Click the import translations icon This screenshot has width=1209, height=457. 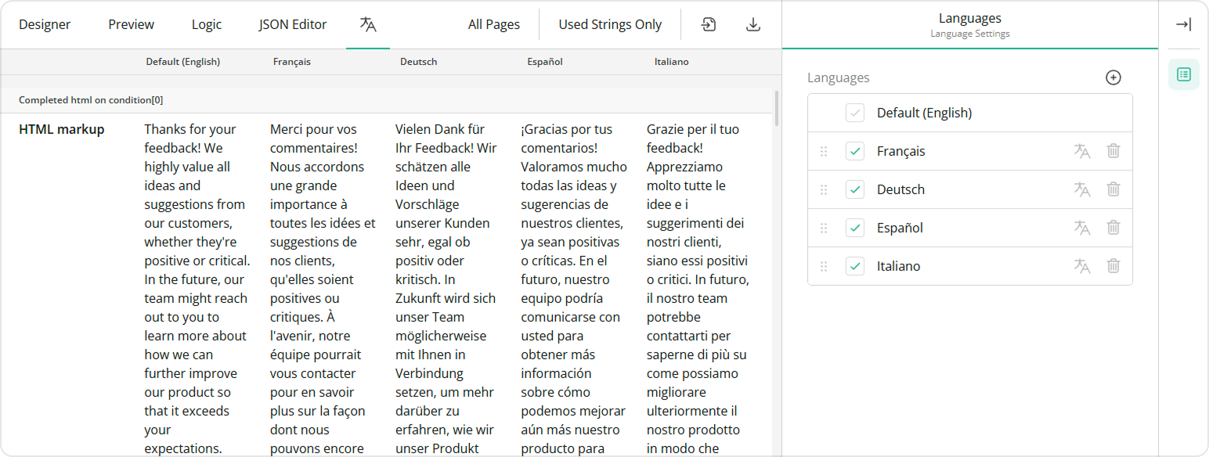(x=708, y=24)
